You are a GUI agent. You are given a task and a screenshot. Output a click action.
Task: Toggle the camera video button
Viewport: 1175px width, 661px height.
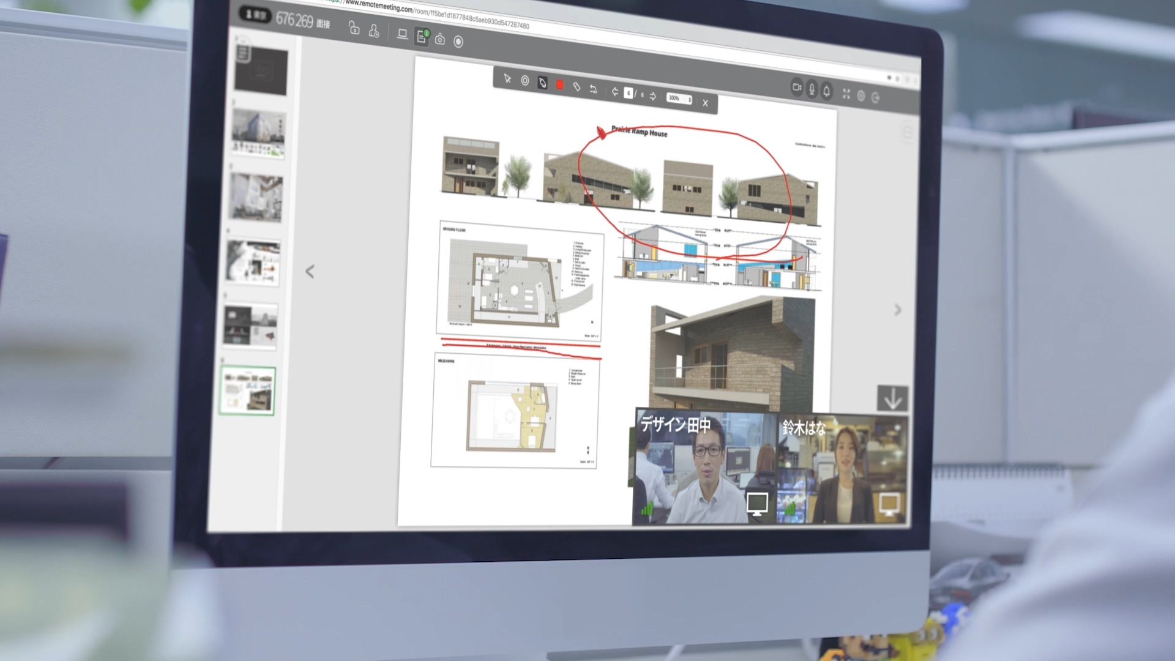tap(797, 87)
